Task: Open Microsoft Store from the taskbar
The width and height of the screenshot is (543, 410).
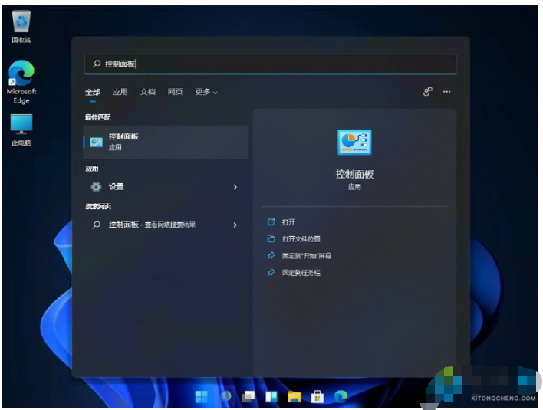Action: [317, 396]
